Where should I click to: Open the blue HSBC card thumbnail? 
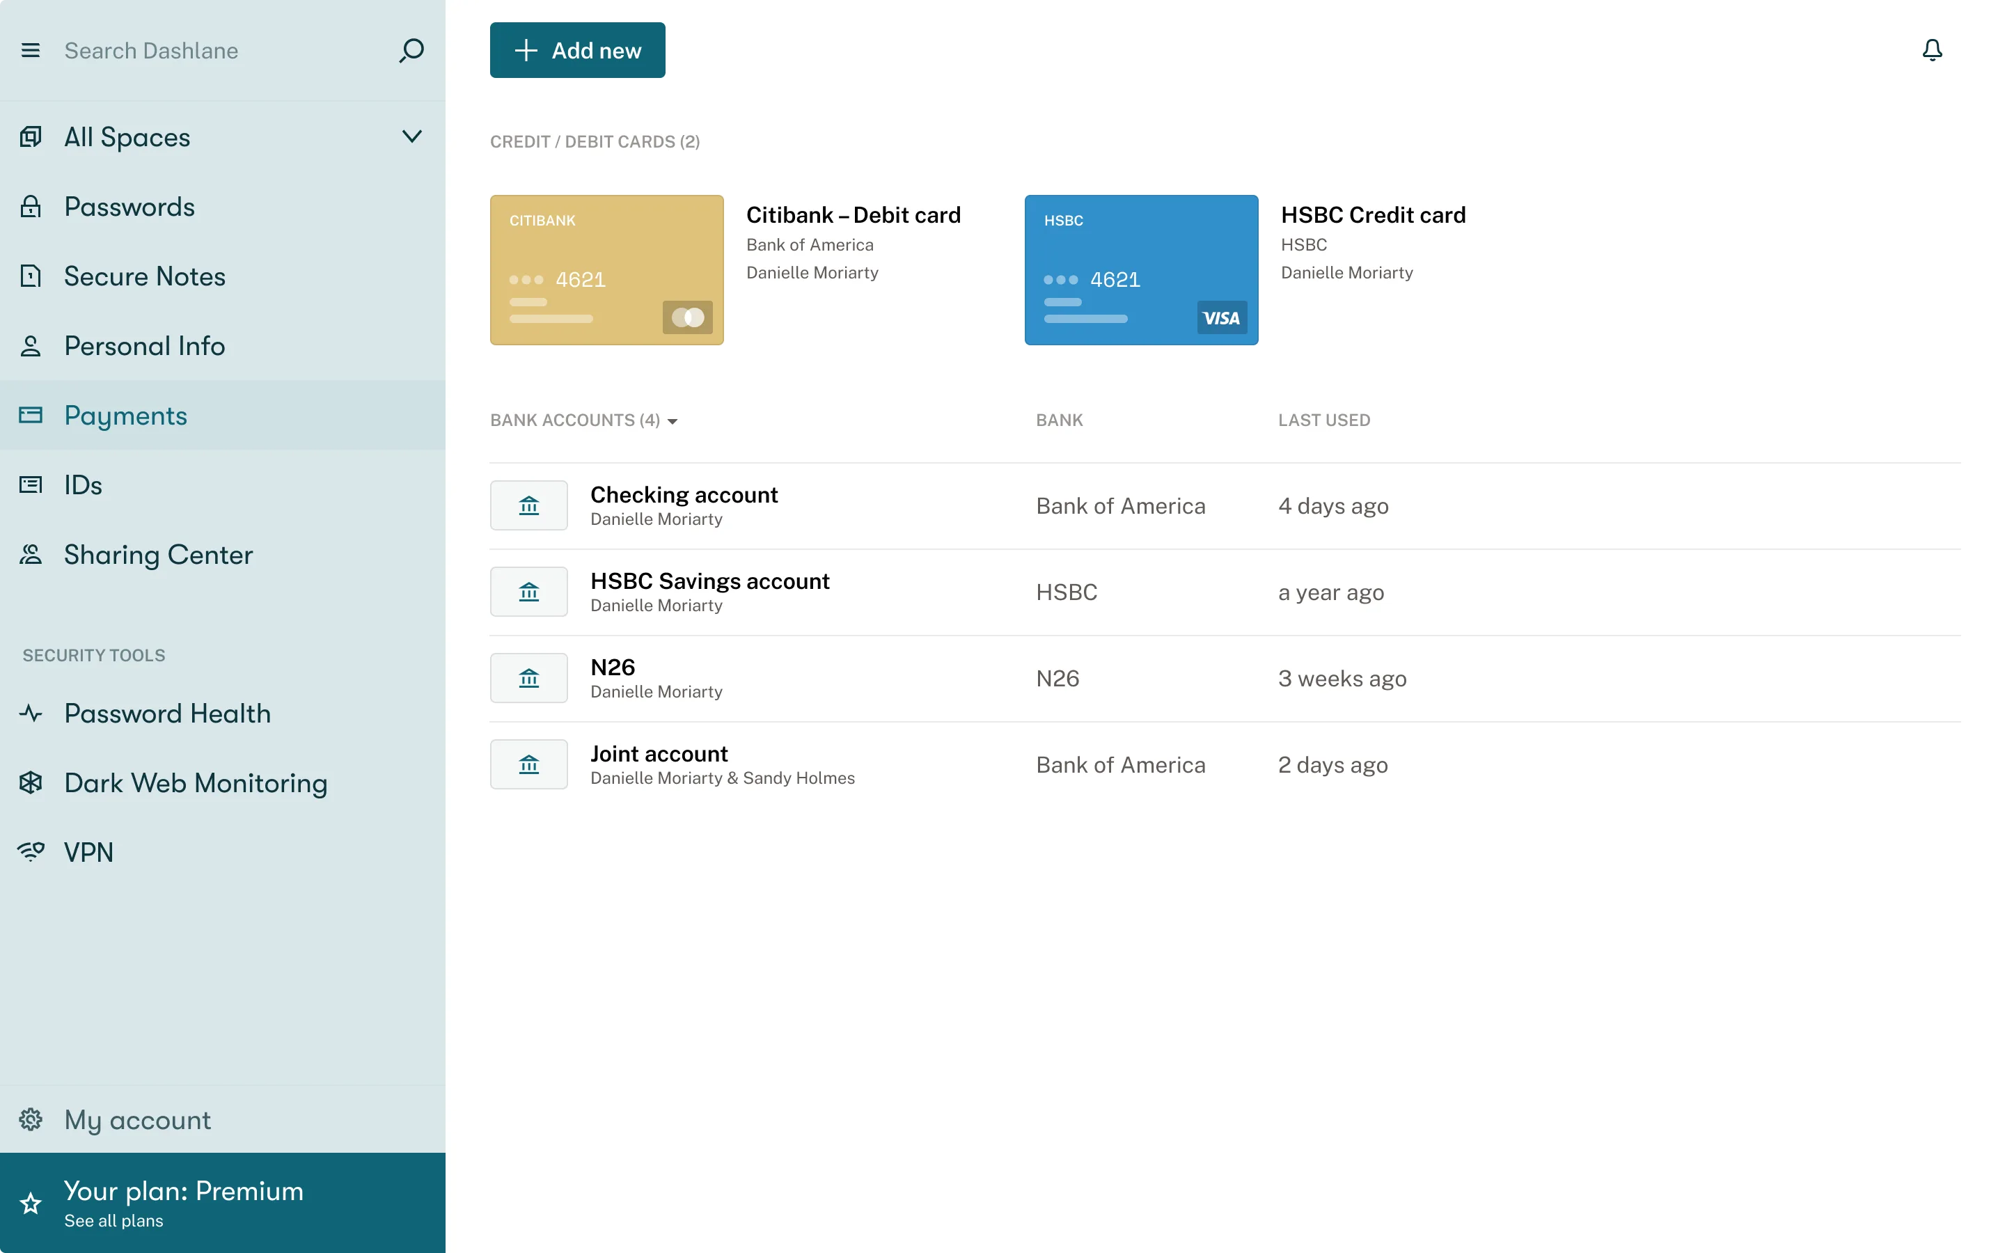pos(1141,270)
